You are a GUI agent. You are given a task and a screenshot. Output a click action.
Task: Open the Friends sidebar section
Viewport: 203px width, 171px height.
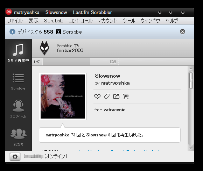click(x=18, y=137)
